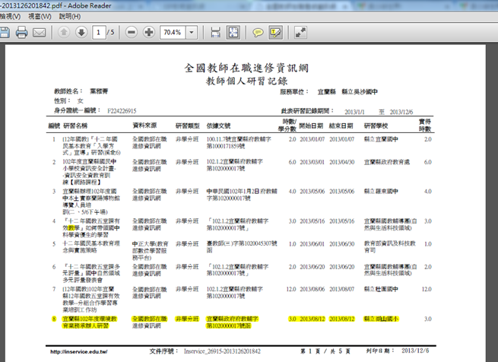Select the highlight text tool

pyautogui.click(x=275, y=33)
